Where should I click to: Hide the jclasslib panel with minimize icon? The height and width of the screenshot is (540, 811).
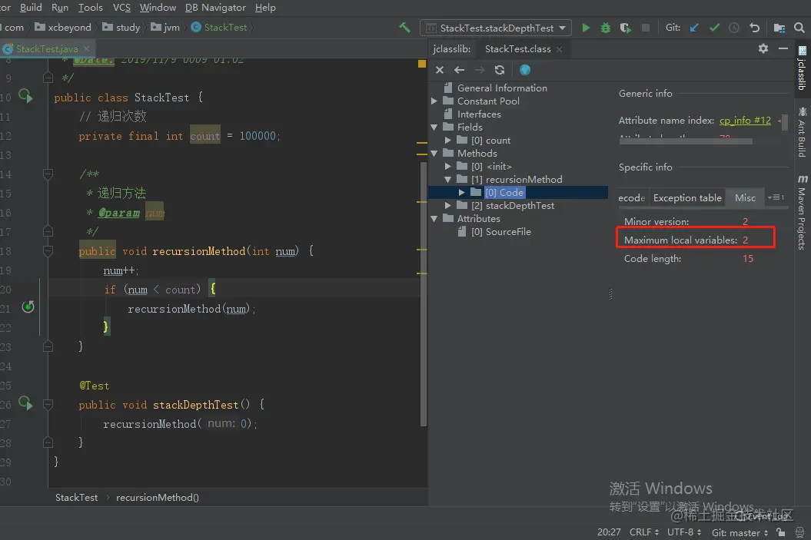click(x=783, y=48)
